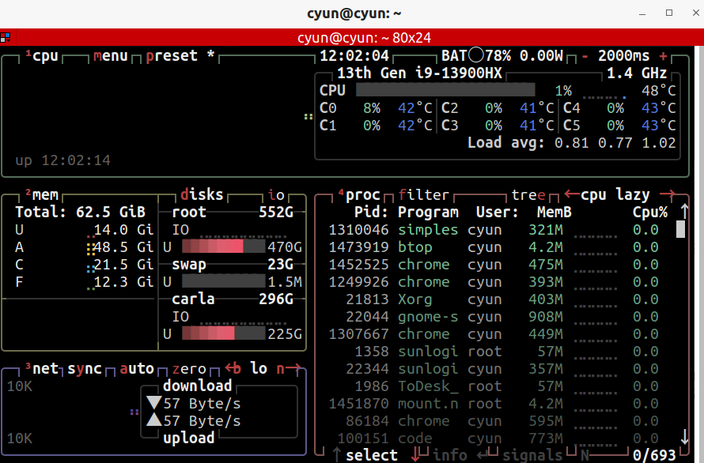
Task: Click the N nice option in proc footer
Action: click(585, 455)
